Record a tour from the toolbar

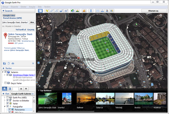66,11
